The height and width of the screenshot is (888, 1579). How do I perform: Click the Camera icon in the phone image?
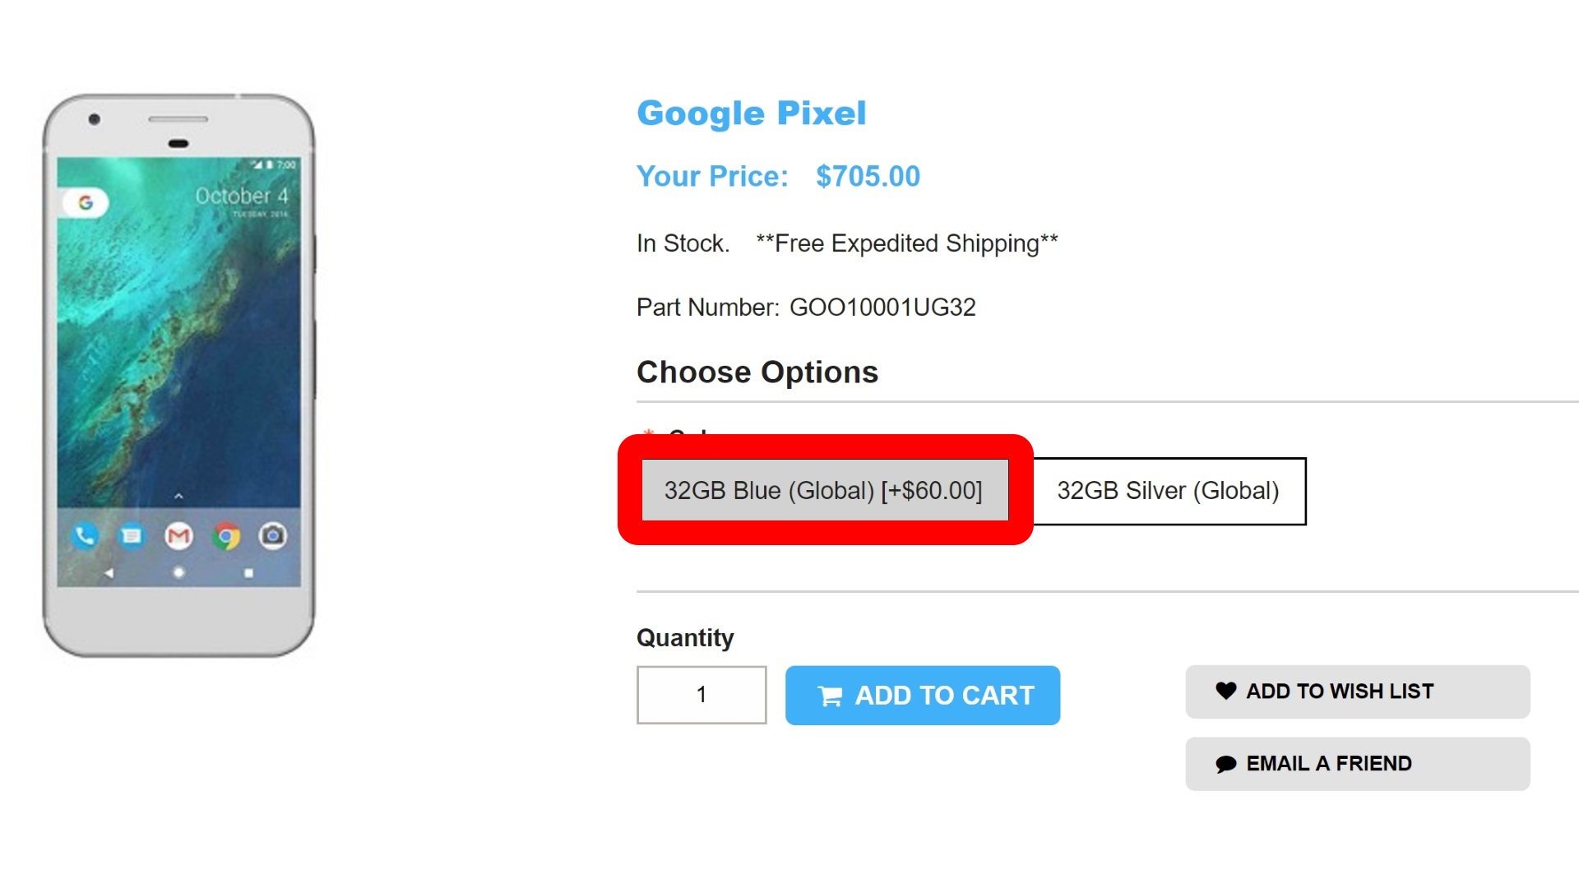pos(273,537)
